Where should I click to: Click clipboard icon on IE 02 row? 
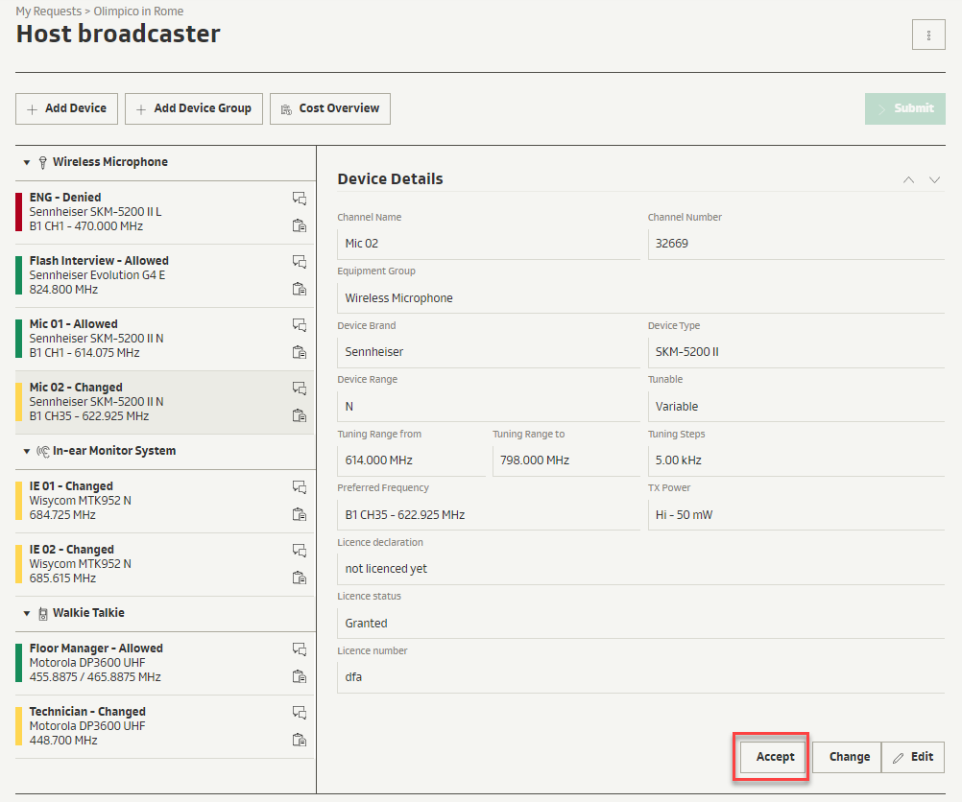[300, 578]
